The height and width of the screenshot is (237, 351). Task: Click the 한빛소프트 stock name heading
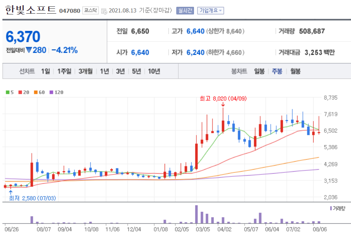tap(31, 10)
